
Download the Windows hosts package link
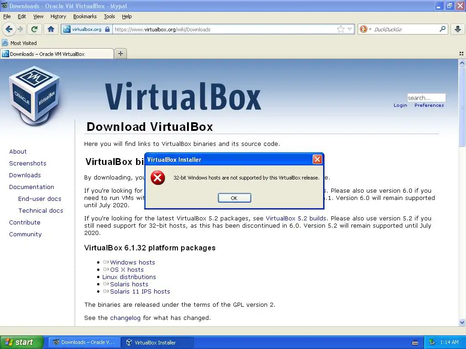click(x=132, y=262)
